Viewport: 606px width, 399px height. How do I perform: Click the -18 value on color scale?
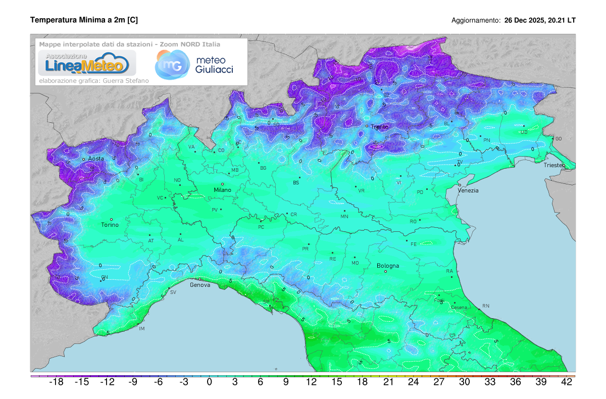click(56, 383)
